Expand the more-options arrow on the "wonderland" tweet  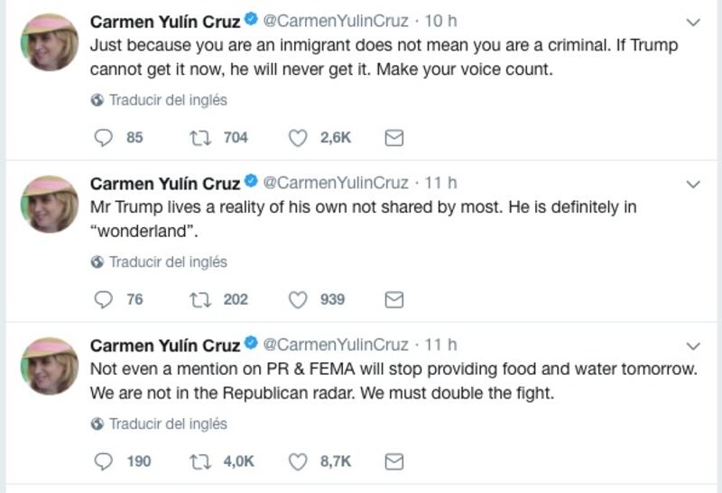pyautogui.click(x=693, y=184)
